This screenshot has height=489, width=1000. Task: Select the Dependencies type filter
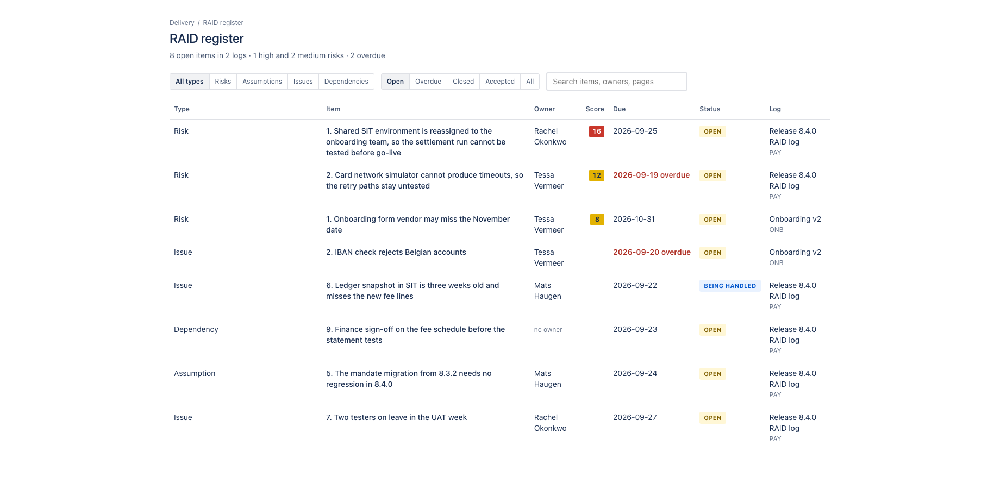coord(346,81)
